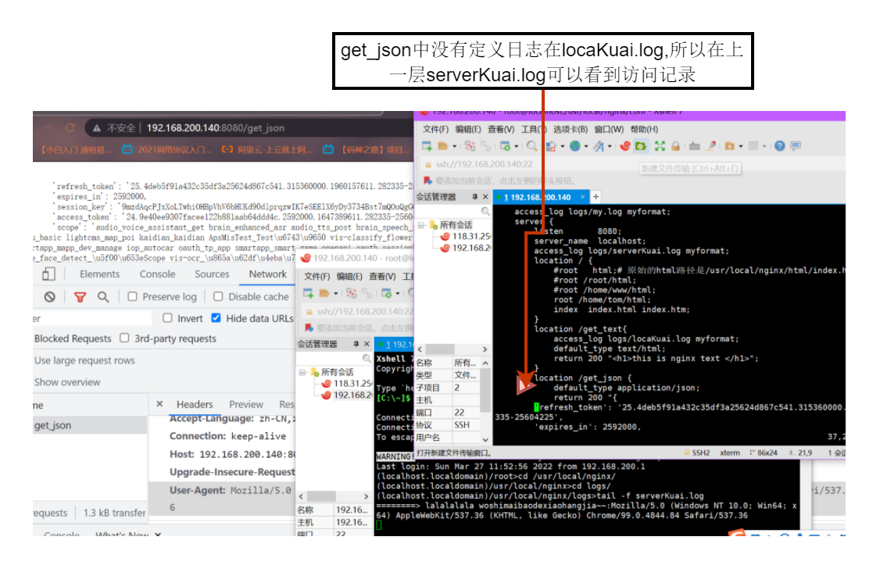Tick 3rd-party requests checkbox
Screen dimensions: 880x569
pos(124,338)
